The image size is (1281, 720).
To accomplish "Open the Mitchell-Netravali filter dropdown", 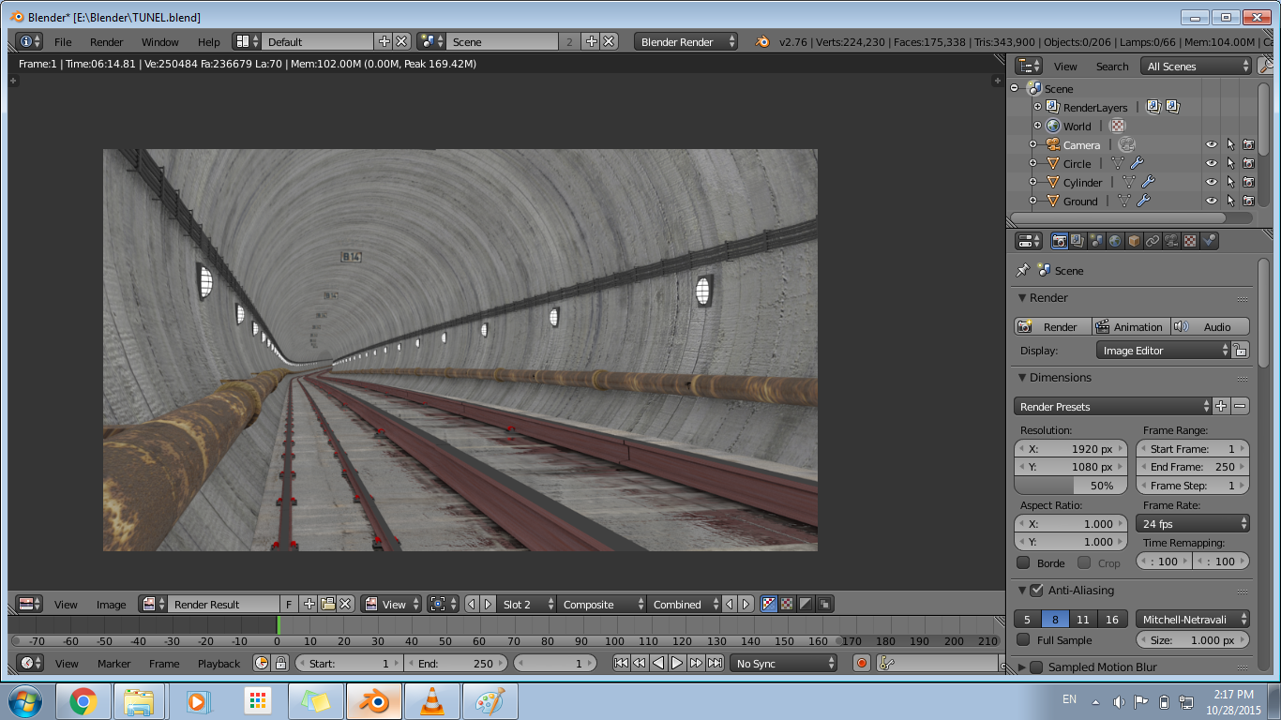I will (x=1193, y=619).
